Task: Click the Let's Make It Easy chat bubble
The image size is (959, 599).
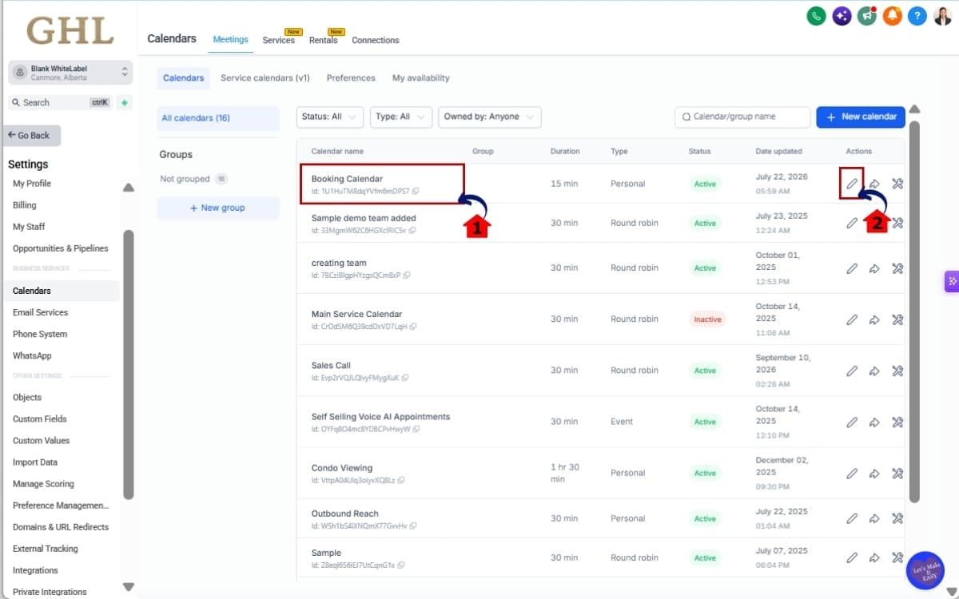Action: pyautogui.click(x=925, y=570)
